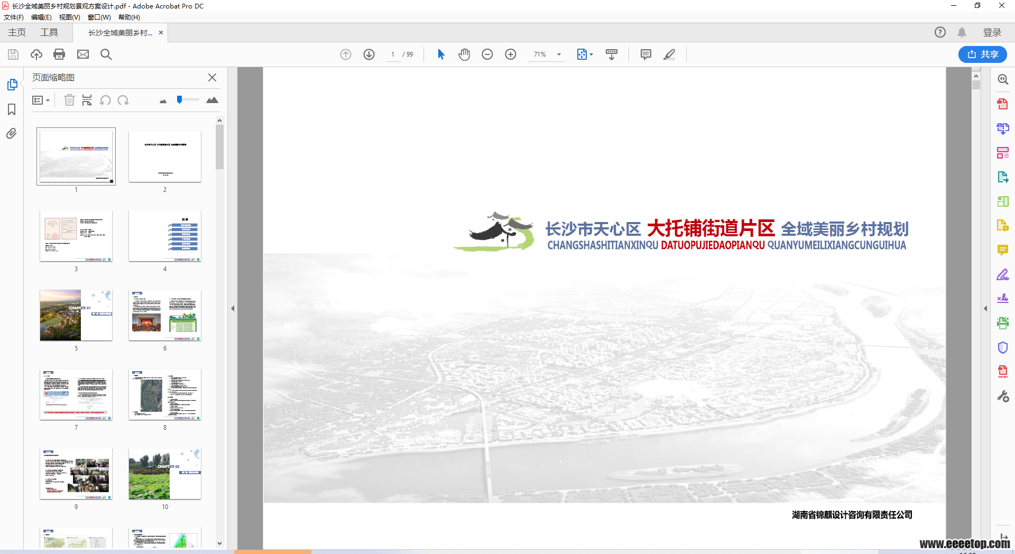The height and width of the screenshot is (554, 1015).
Task: Click the insert page break icon
Action: (x=87, y=100)
